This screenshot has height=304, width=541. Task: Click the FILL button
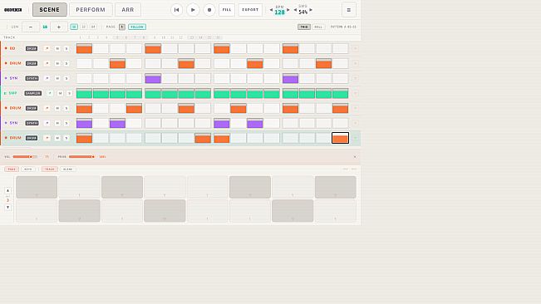(x=227, y=10)
